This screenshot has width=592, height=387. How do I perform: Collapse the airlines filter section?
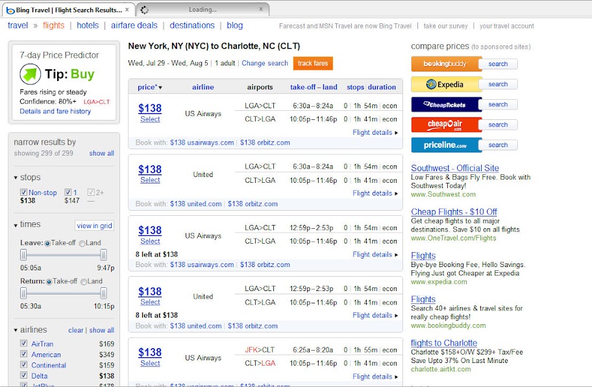[x=16, y=330]
